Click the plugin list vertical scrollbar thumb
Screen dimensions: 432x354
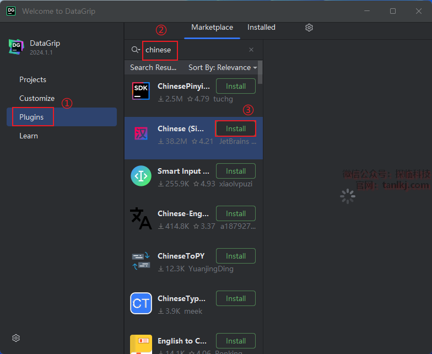coord(260,72)
